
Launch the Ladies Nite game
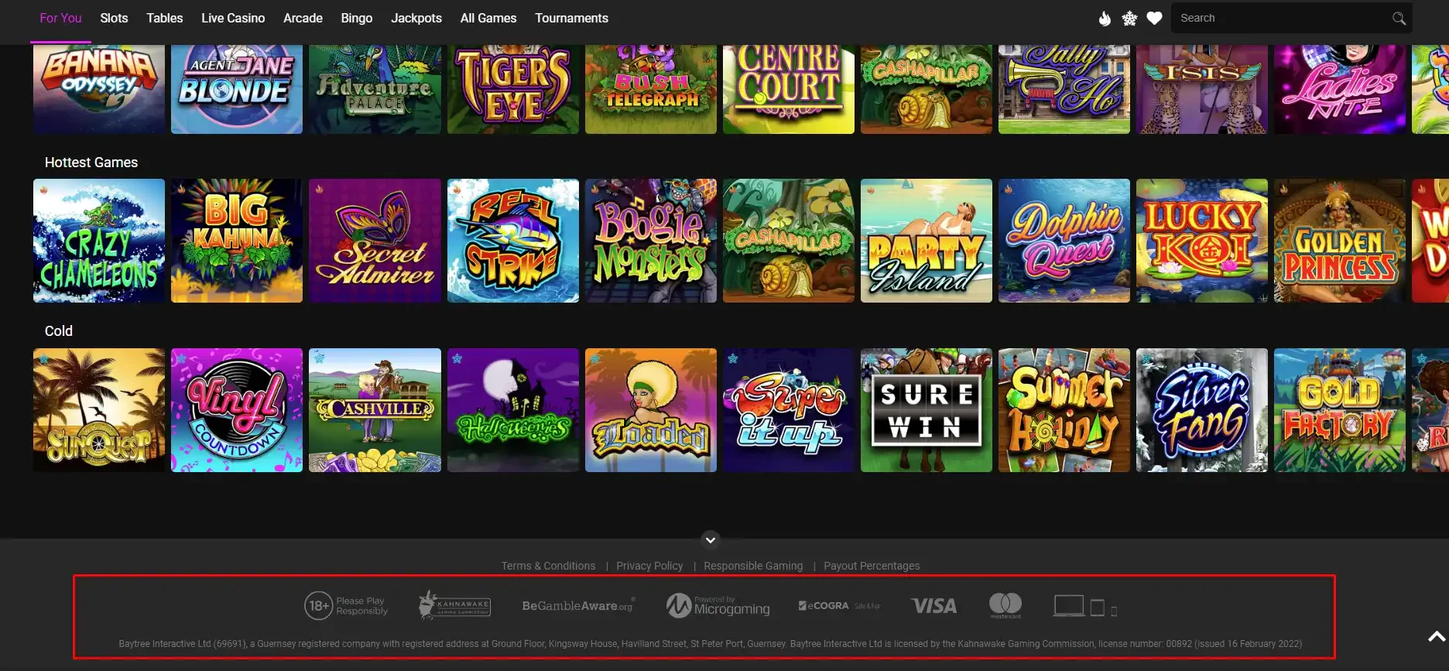(1340, 89)
